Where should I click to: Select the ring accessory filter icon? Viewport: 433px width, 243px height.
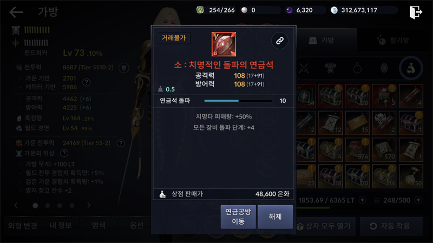pyautogui.click(x=357, y=68)
